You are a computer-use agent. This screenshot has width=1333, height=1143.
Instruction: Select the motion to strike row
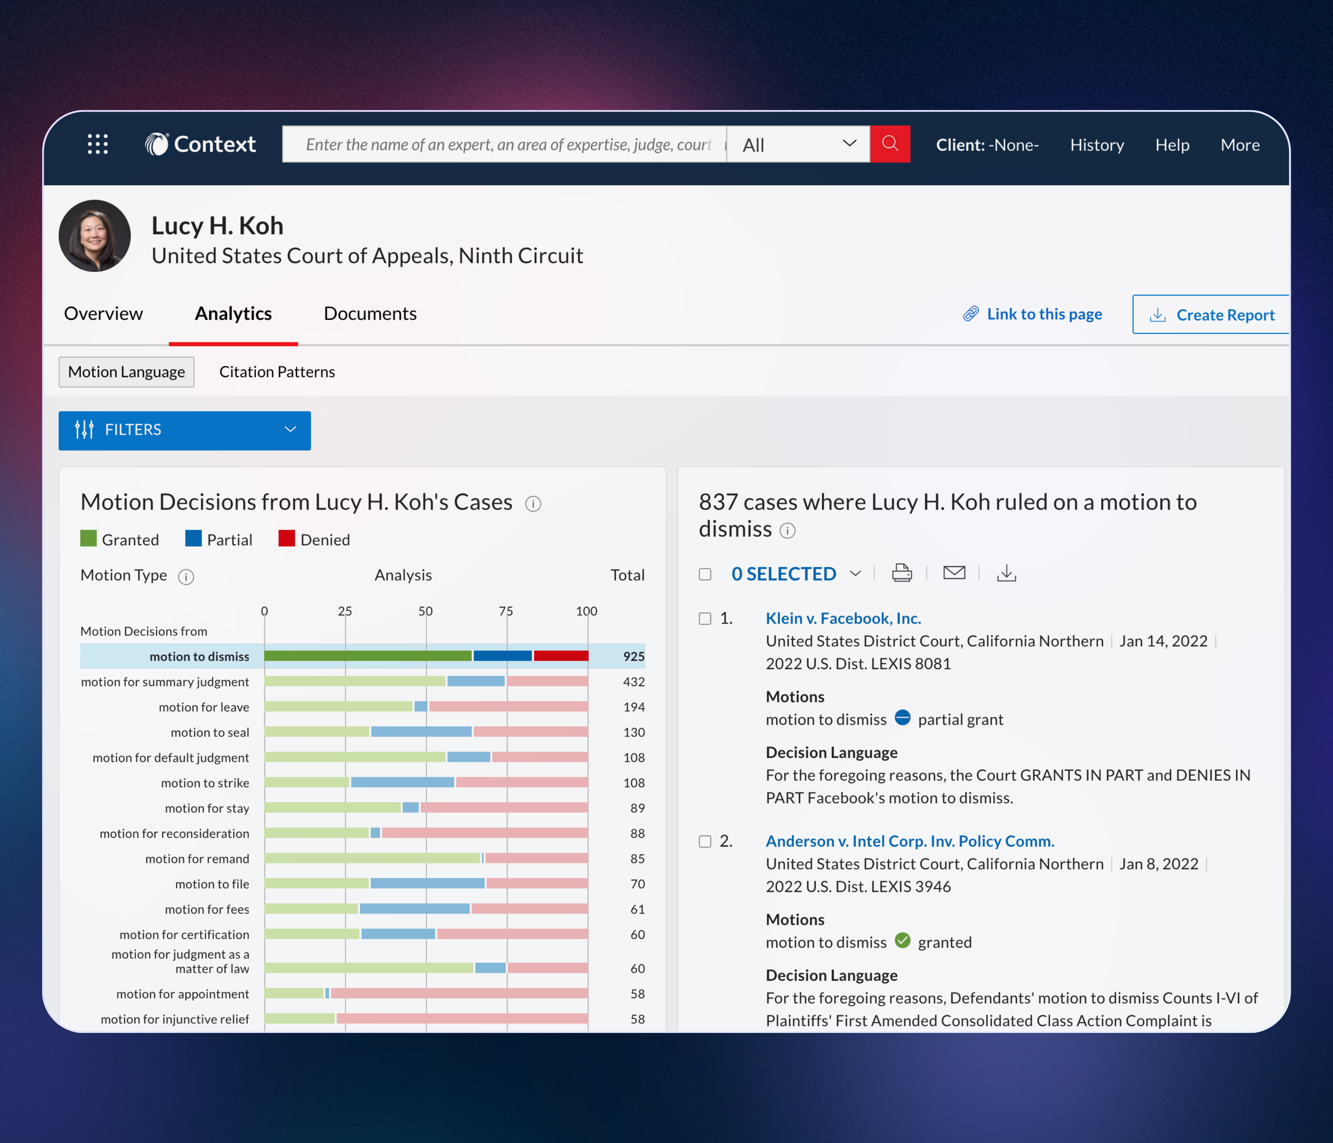click(x=362, y=783)
